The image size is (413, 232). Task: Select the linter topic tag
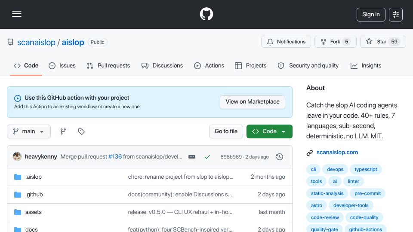tap(353, 181)
